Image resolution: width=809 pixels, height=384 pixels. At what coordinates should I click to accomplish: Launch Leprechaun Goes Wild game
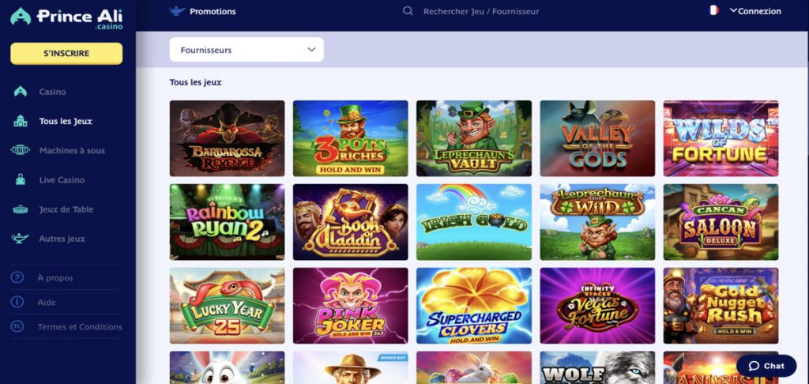point(597,222)
